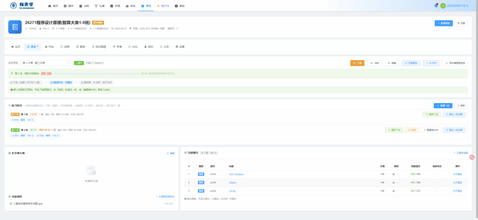Screen dimensions: 478x220
Task: Click the difficulty star in the A/B Problem row
Action: click(x=394, y=174)
